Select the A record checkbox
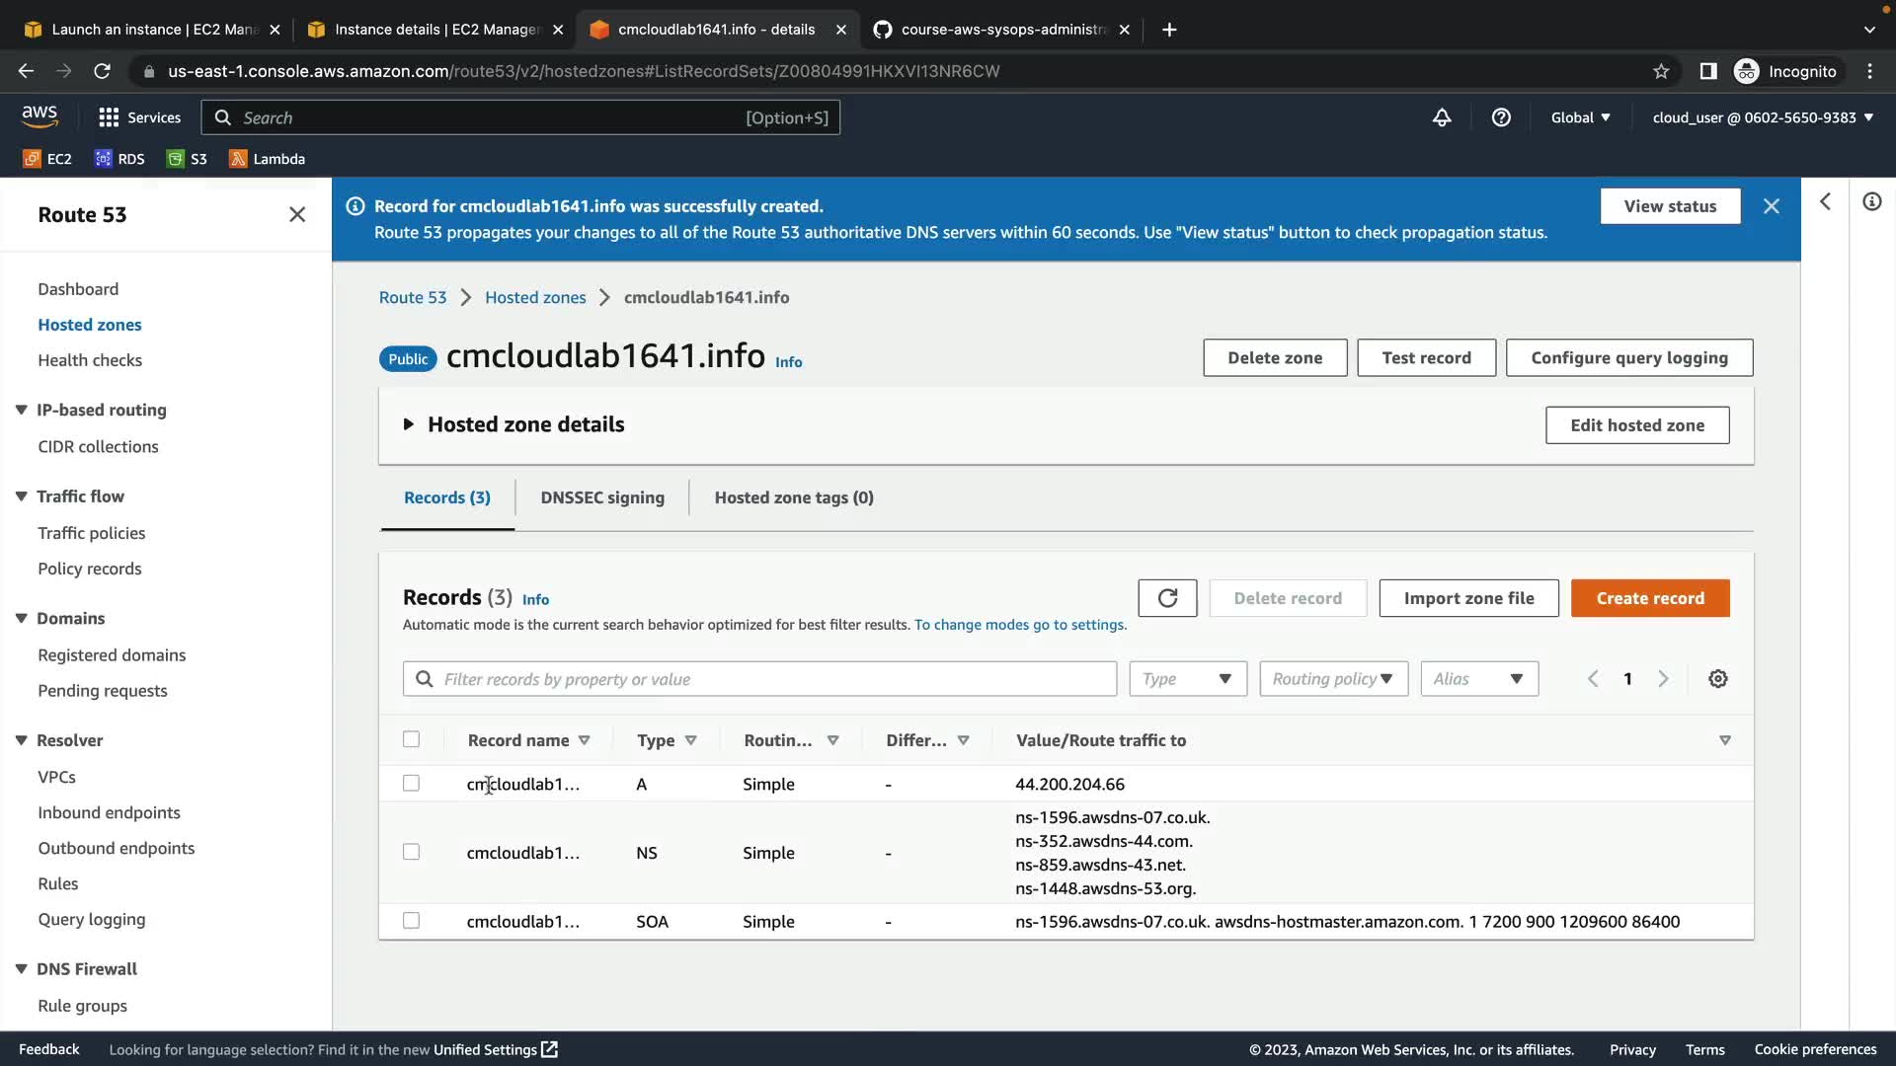1896x1066 pixels. pyautogui.click(x=411, y=784)
